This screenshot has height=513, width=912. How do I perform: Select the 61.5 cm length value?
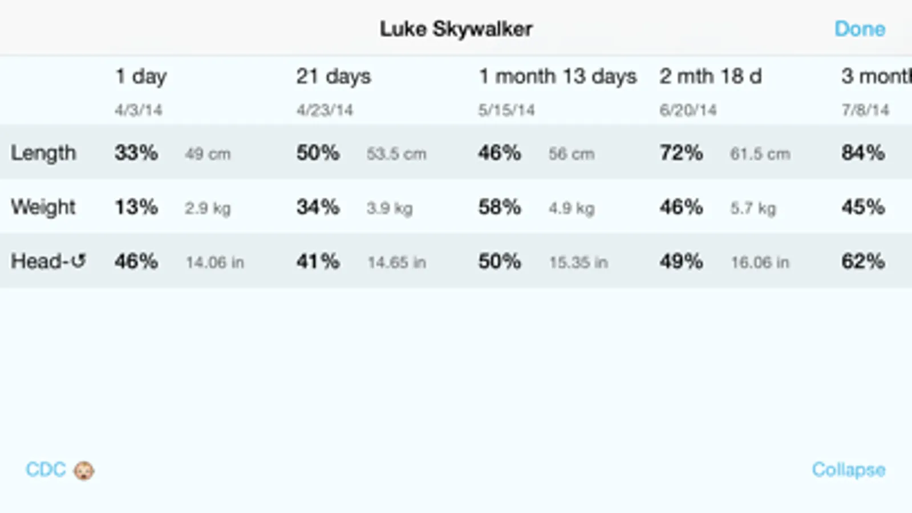[760, 154]
